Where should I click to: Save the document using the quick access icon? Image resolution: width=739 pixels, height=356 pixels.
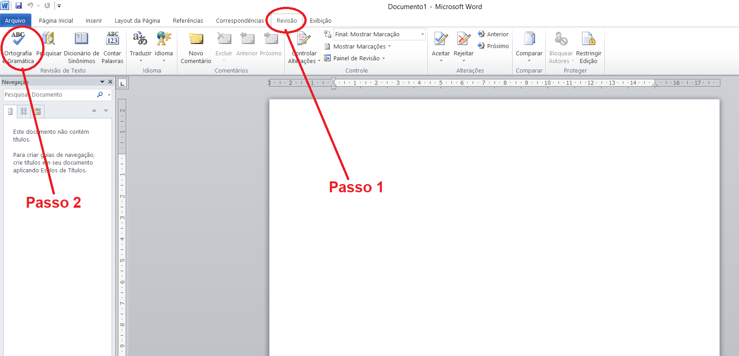(19, 6)
